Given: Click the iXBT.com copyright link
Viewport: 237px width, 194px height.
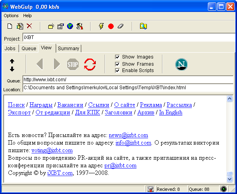Looking at the screenshot, I should [60, 173].
